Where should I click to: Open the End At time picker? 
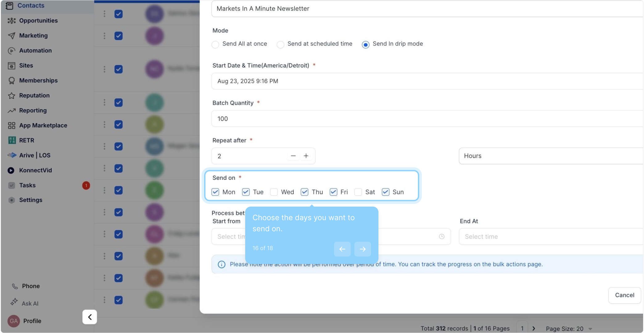pyautogui.click(x=551, y=237)
